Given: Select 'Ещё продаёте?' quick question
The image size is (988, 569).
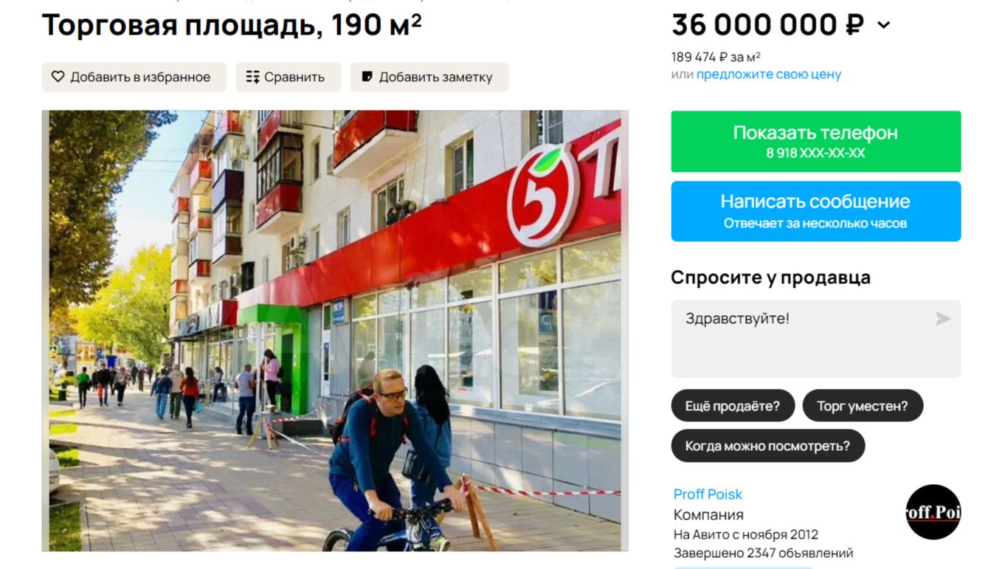Looking at the screenshot, I should (733, 406).
